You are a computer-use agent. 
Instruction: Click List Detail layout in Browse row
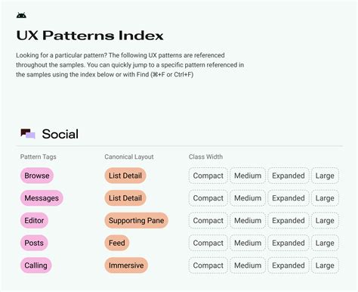pos(125,176)
